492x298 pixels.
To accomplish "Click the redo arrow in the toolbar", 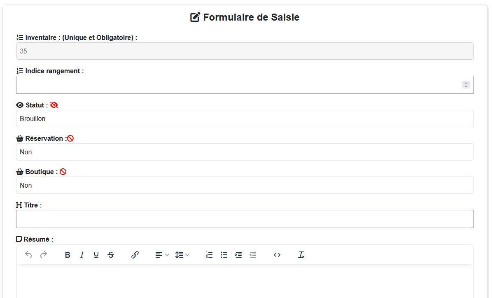I will (43, 255).
